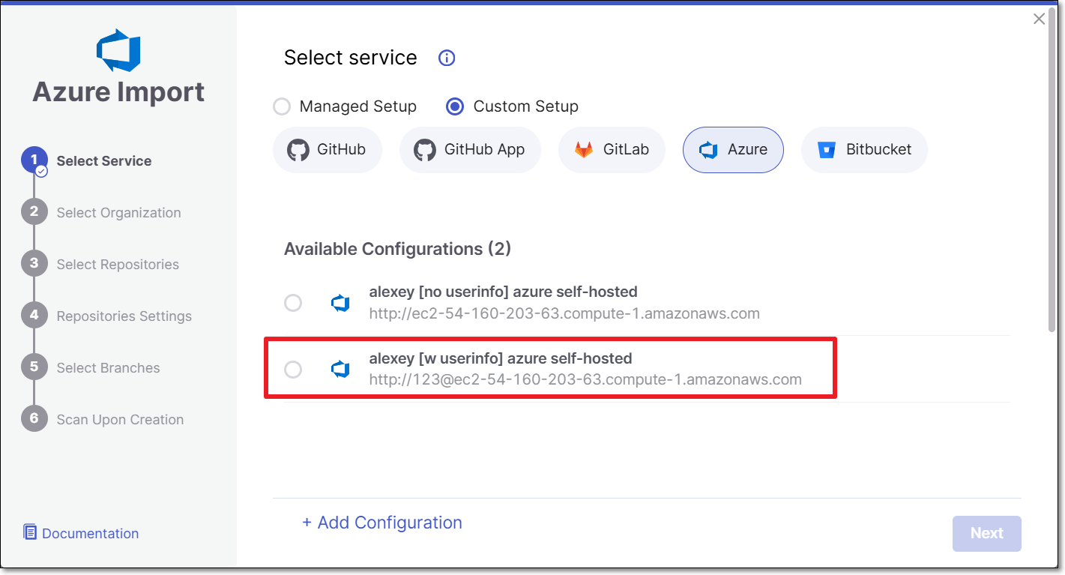This screenshot has width=1065, height=575.
Task: Click the Azure DevOps logo above Azure Import
Action: tap(118, 50)
